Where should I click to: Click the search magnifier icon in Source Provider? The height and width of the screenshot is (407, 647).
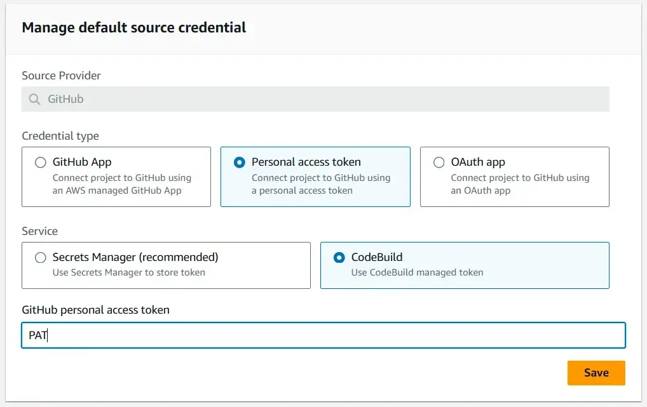point(35,99)
